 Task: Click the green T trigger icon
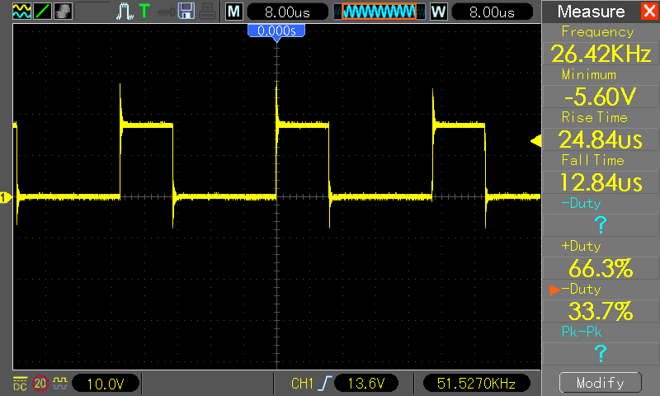(144, 11)
